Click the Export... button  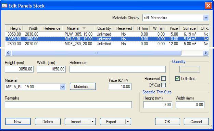[113, 122]
